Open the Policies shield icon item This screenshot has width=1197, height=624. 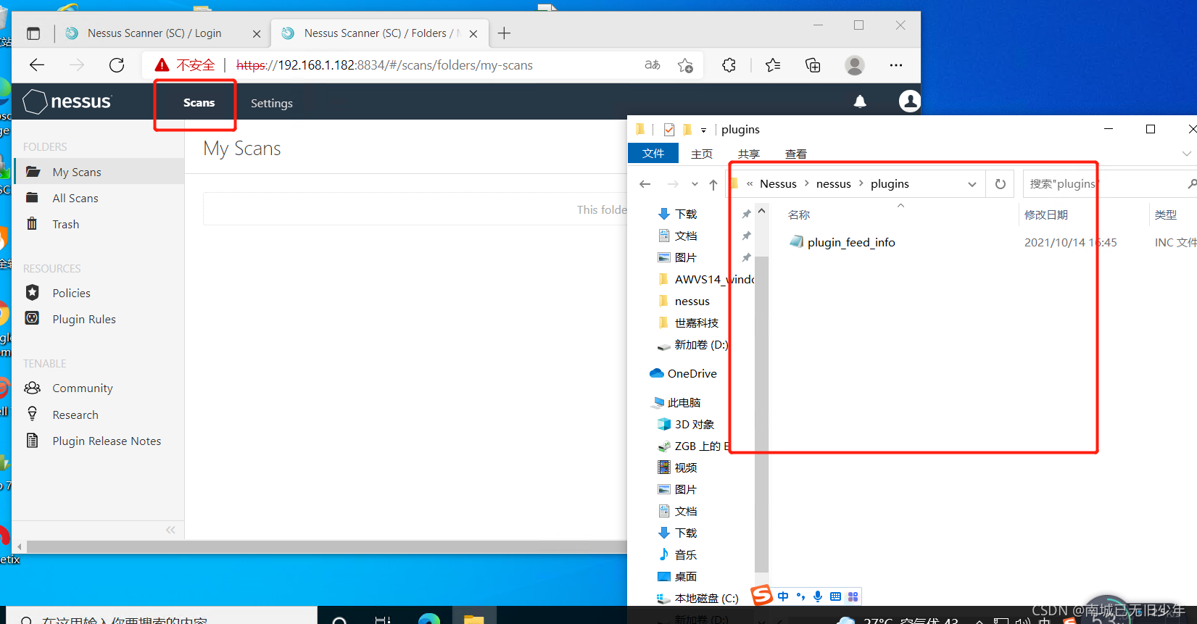pyautogui.click(x=33, y=293)
